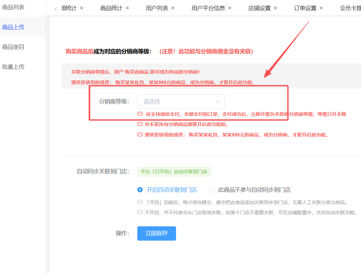Close the 商品统计 tab
The height and width of the screenshot is (273, 361).
tap(127, 8)
